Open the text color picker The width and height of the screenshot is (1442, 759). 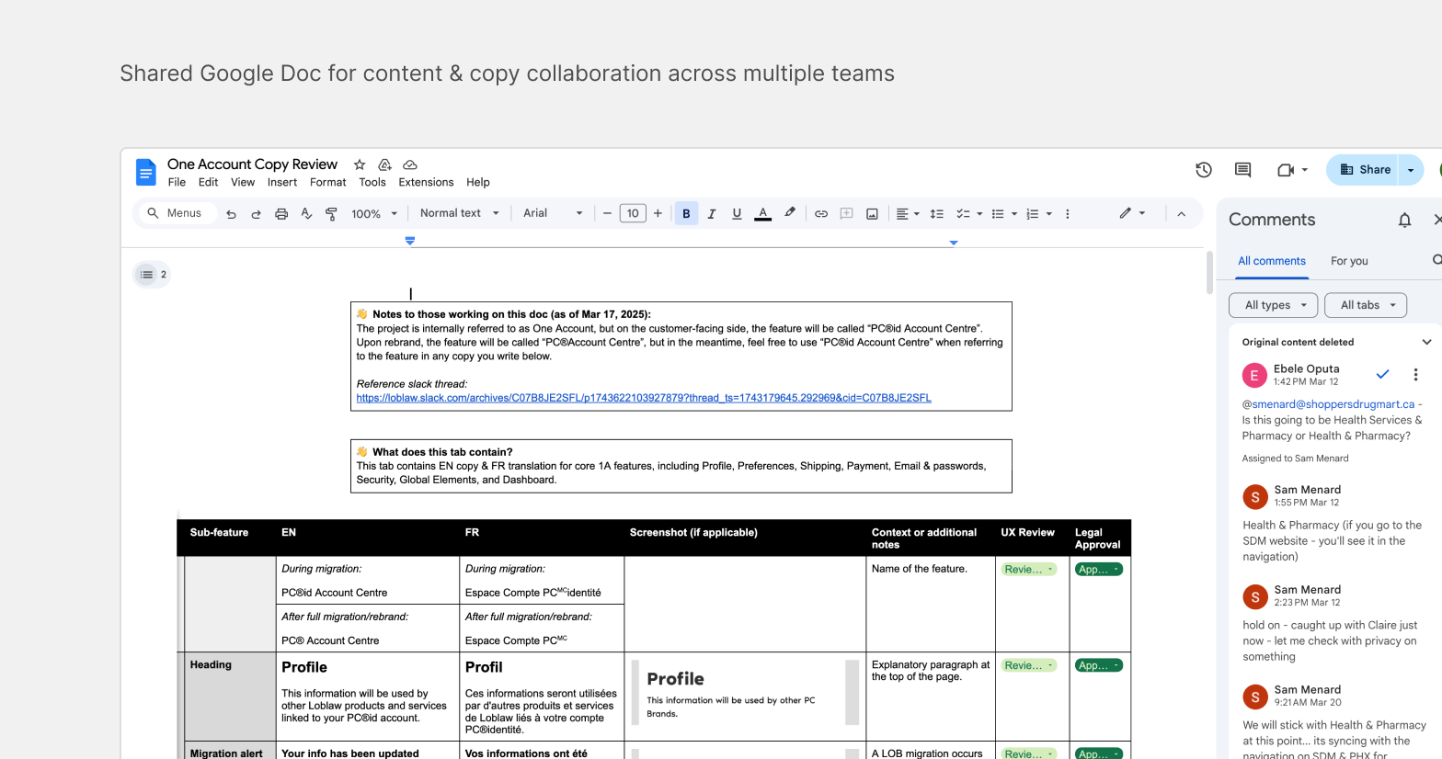pos(762,213)
